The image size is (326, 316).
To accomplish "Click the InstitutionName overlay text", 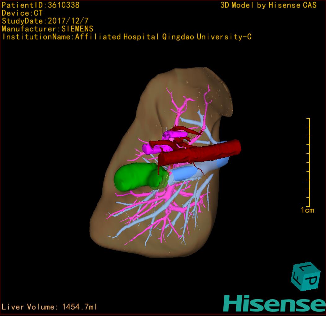I will 127,37.
